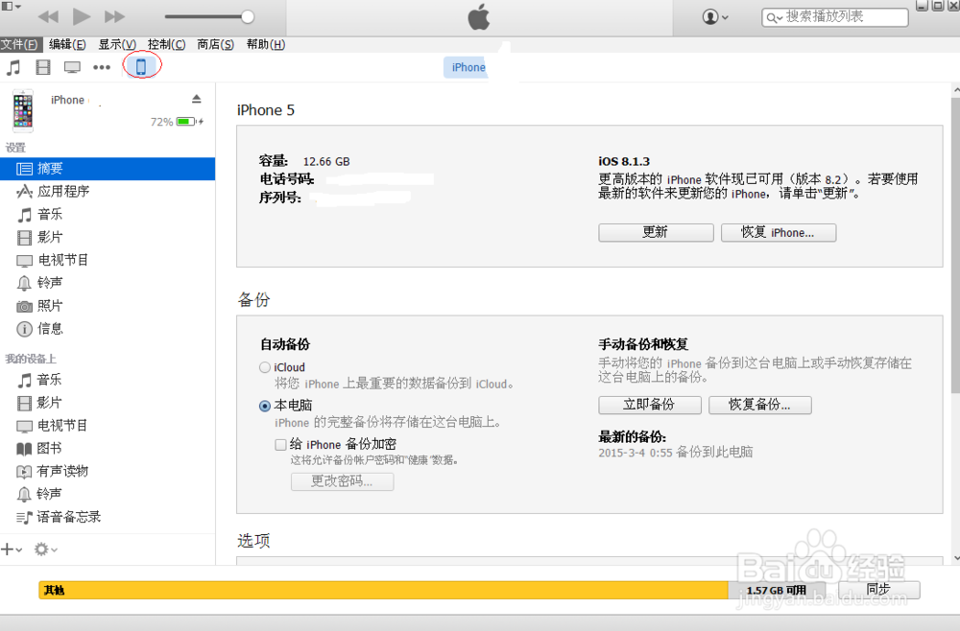Open 有声读物 on my device
The height and width of the screenshot is (631, 960).
point(108,472)
